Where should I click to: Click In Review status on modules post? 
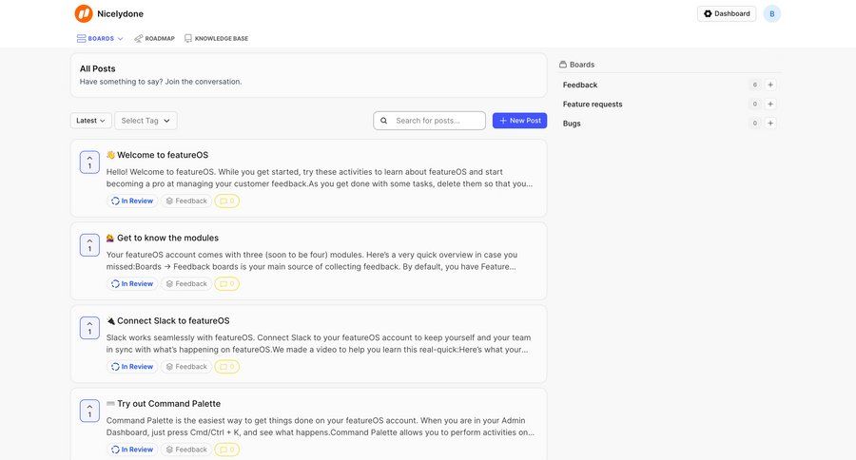(x=132, y=284)
